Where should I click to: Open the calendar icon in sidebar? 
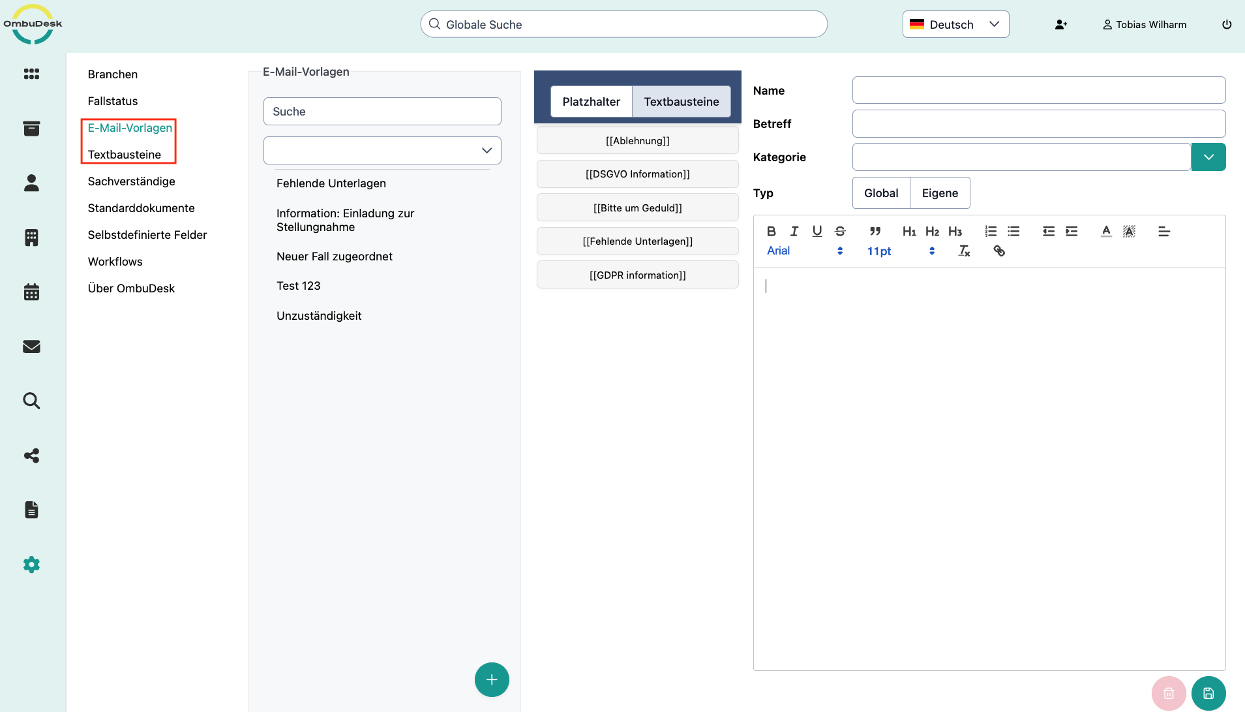31,292
